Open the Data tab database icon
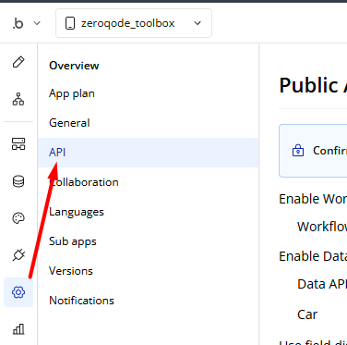The width and height of the screenshot is (347, 345). [18, 181]
